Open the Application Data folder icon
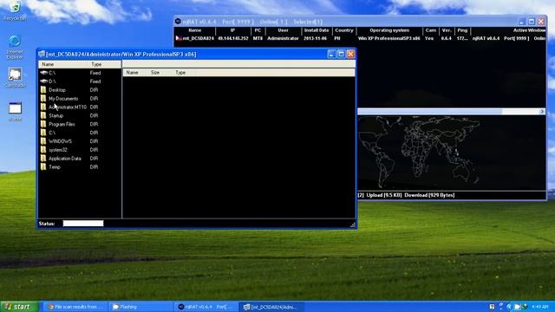Image resolution: width=555 pixels, height=312 pixels. [x=43, y=159]
